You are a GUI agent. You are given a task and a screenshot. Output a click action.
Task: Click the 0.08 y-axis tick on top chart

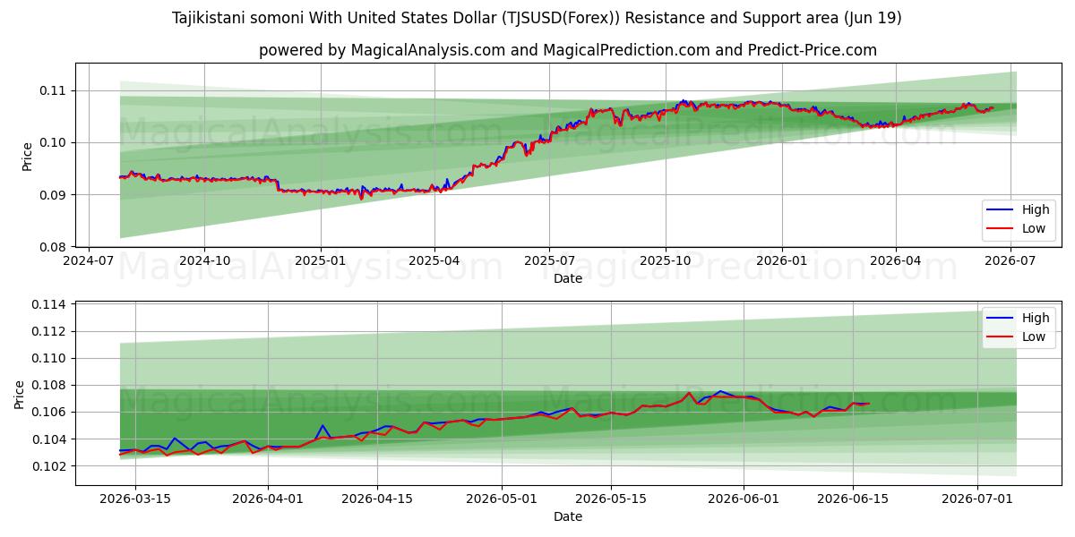(x=55, y=247)
